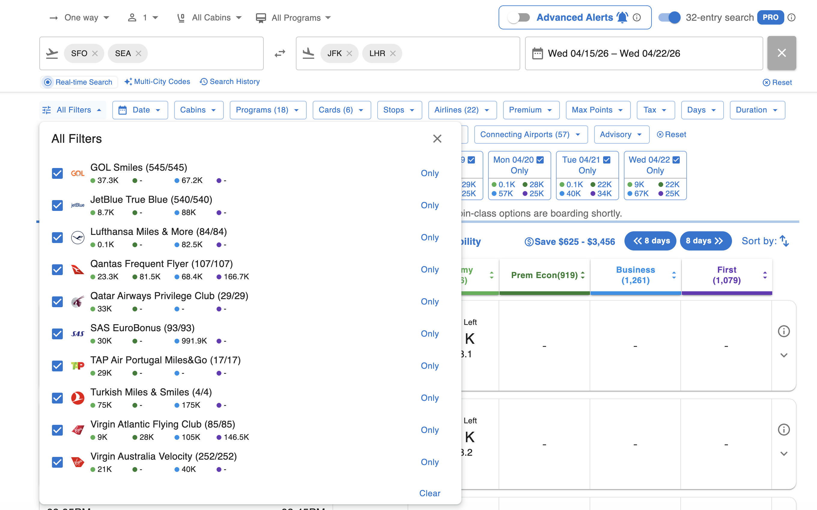Viewport: 817px width, 510px height.
Task: Collapse the All Filters menu button
Action: (73, 110)
